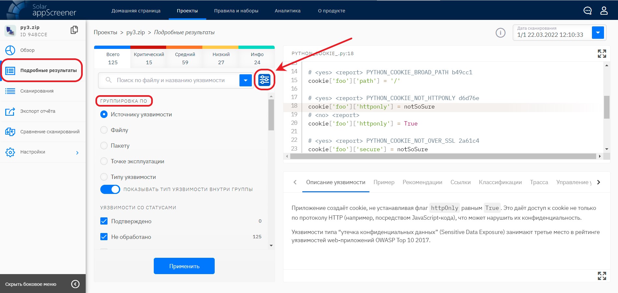Open Подробные результаты in the sidebar

click(x=43, y=70)
